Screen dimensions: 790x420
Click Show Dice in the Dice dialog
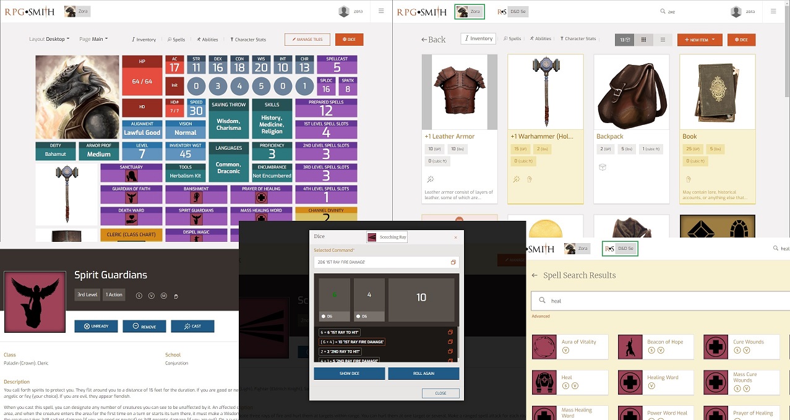pyautogui.click(x=350, y=374)
